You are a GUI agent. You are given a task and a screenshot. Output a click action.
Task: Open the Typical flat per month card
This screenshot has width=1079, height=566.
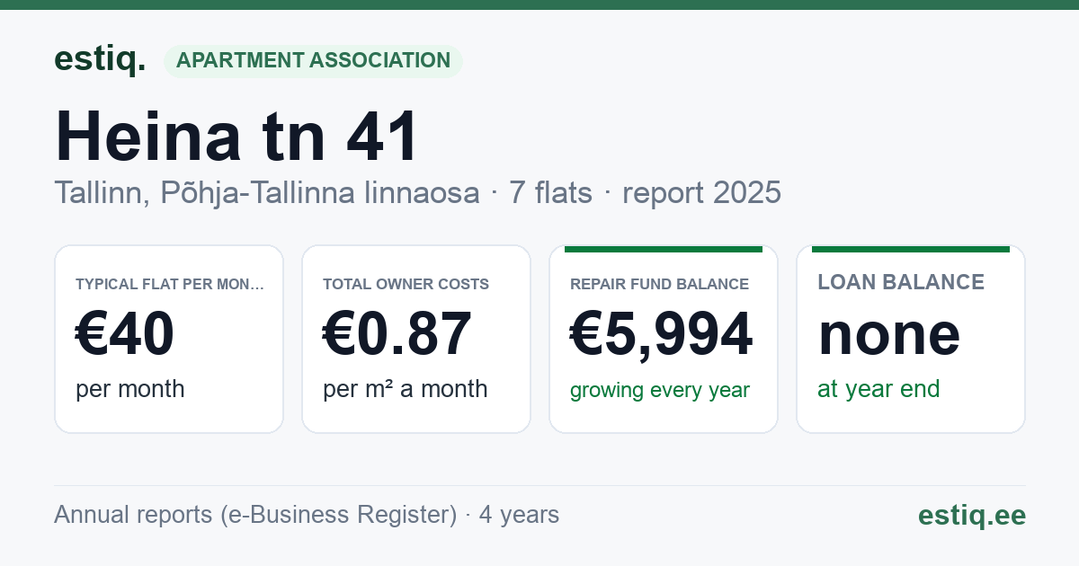[169, 339]
